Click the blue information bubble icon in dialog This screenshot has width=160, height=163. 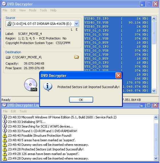(48, 87)
